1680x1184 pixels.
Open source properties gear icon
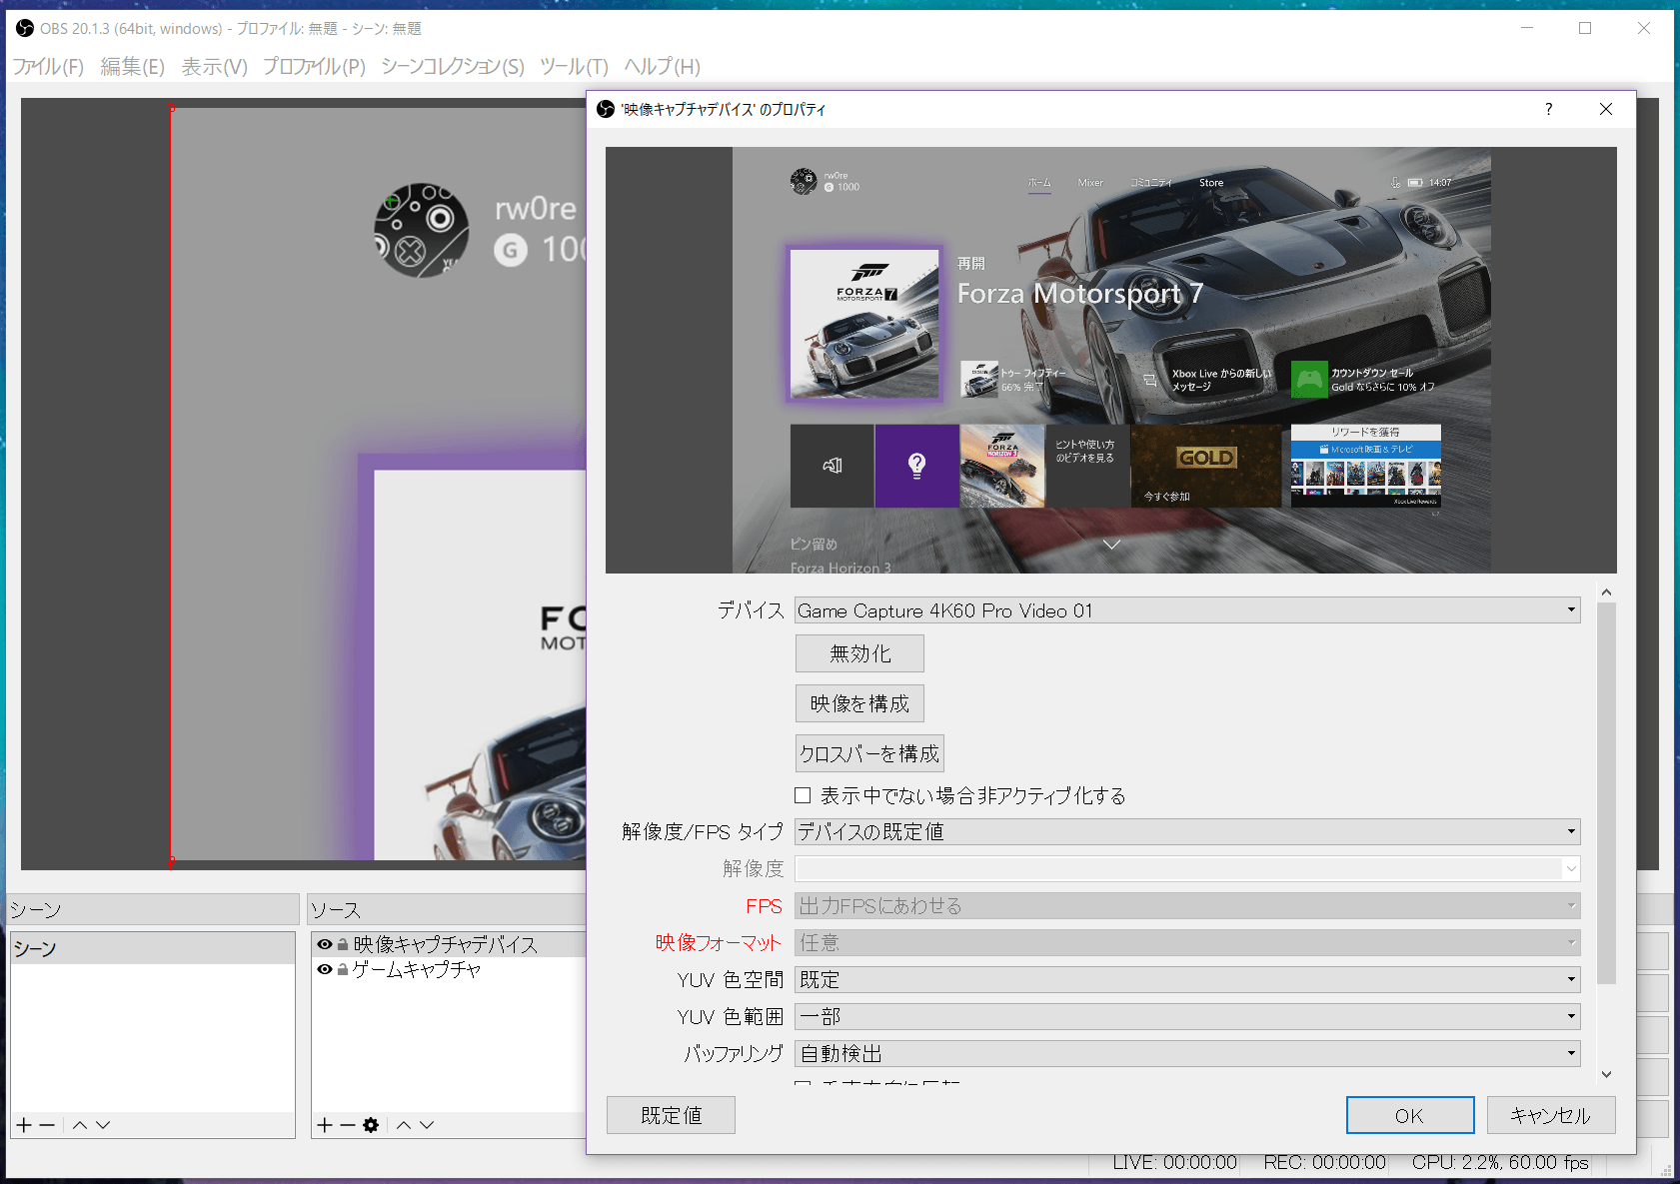[x=371, y=1125]
